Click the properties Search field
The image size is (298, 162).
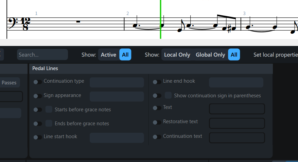click(42, 55)
